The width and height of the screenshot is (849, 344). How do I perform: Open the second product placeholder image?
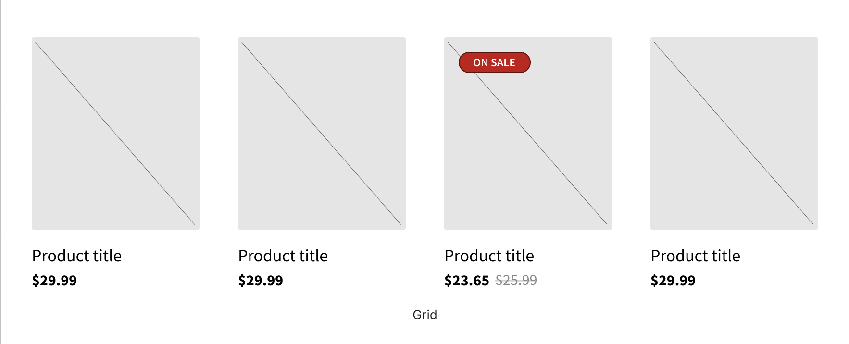click(x=321, y=133)
